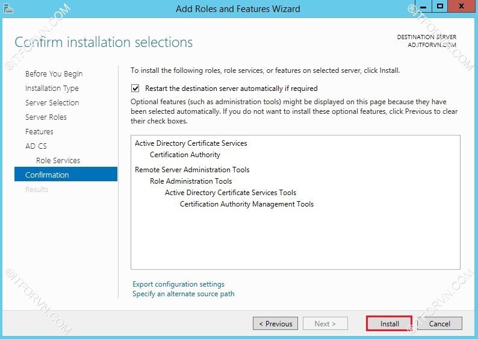Cancel the wizard

(439, 323)
